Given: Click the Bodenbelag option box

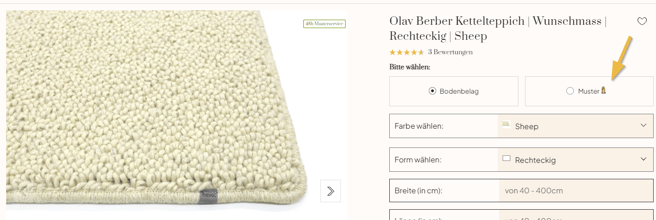Looking at the screenshot, I should pos(454,91).
